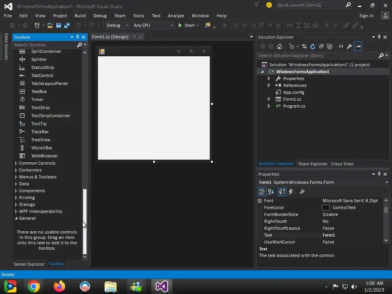Screen dimensions: 392x294
Task: Click the ForeColor black color swatch
Action: click(326, 207)
